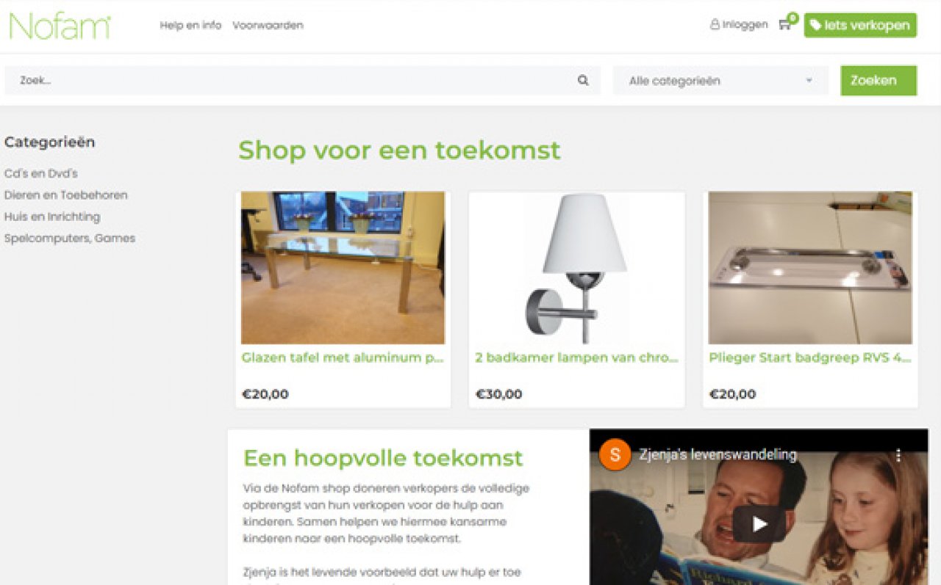Click the Nofam logo
The image size is (941, 585).
(60, 26)
